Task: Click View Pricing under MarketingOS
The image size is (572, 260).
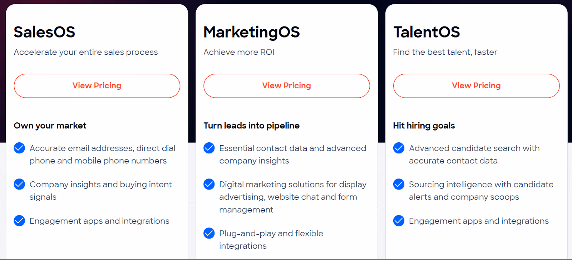Action: point(286,86)
